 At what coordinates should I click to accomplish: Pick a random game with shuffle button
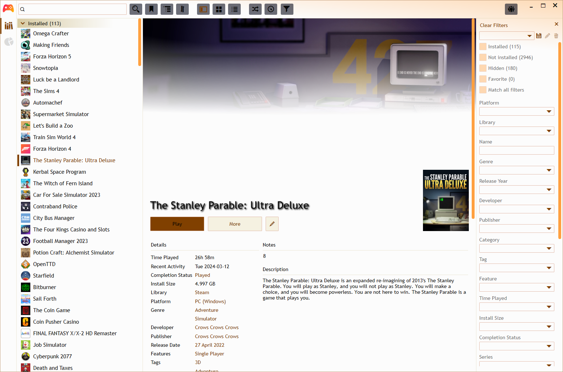(x=255, y=9)
